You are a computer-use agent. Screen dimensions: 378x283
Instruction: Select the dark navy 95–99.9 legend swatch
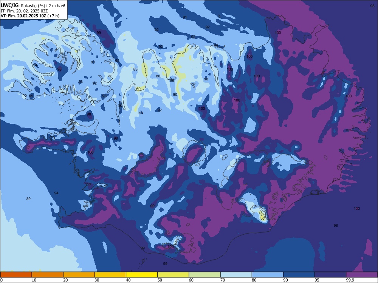330,274
